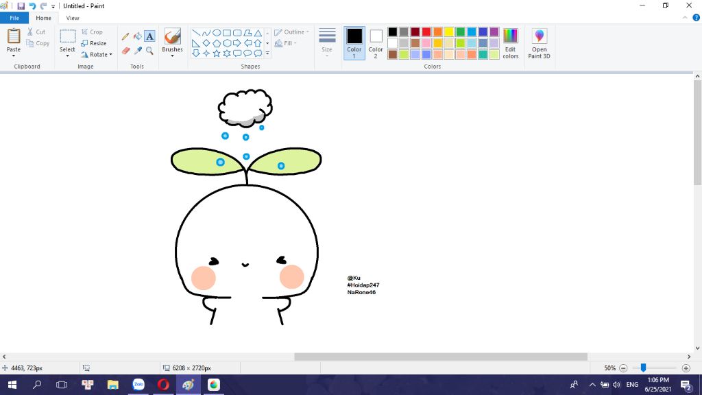Image resolution: width=702 pixels, height=395 pixels.
Task: Activate the Color 1 selector
Action: pyautogui.click(x=354, y=43)
